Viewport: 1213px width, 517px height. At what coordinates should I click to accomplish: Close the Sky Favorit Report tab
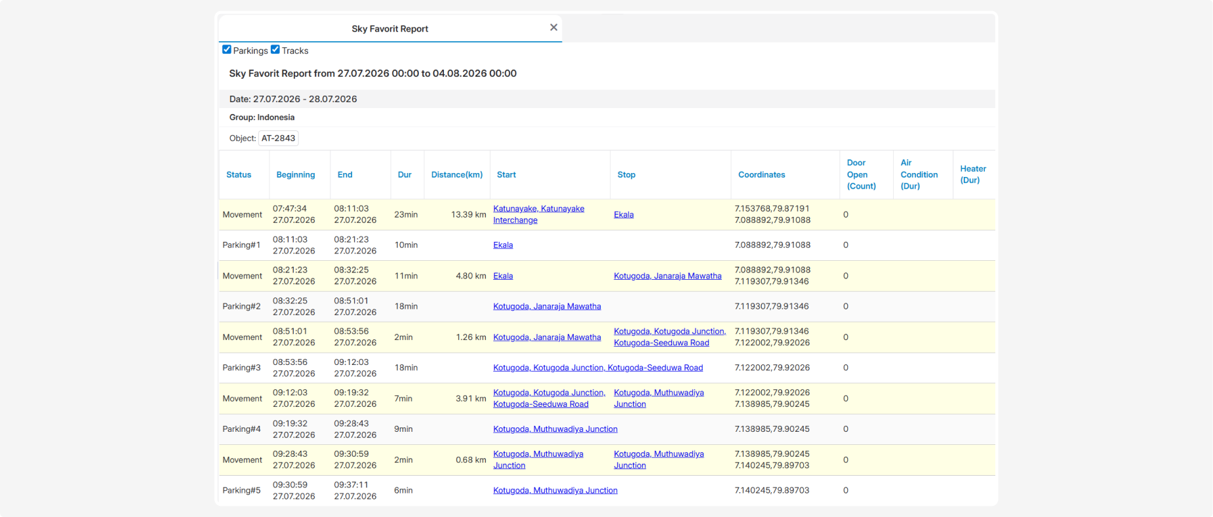(553, 28)
